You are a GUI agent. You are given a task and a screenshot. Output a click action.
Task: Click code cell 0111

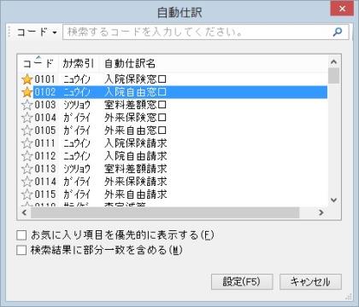coord(45,143)
